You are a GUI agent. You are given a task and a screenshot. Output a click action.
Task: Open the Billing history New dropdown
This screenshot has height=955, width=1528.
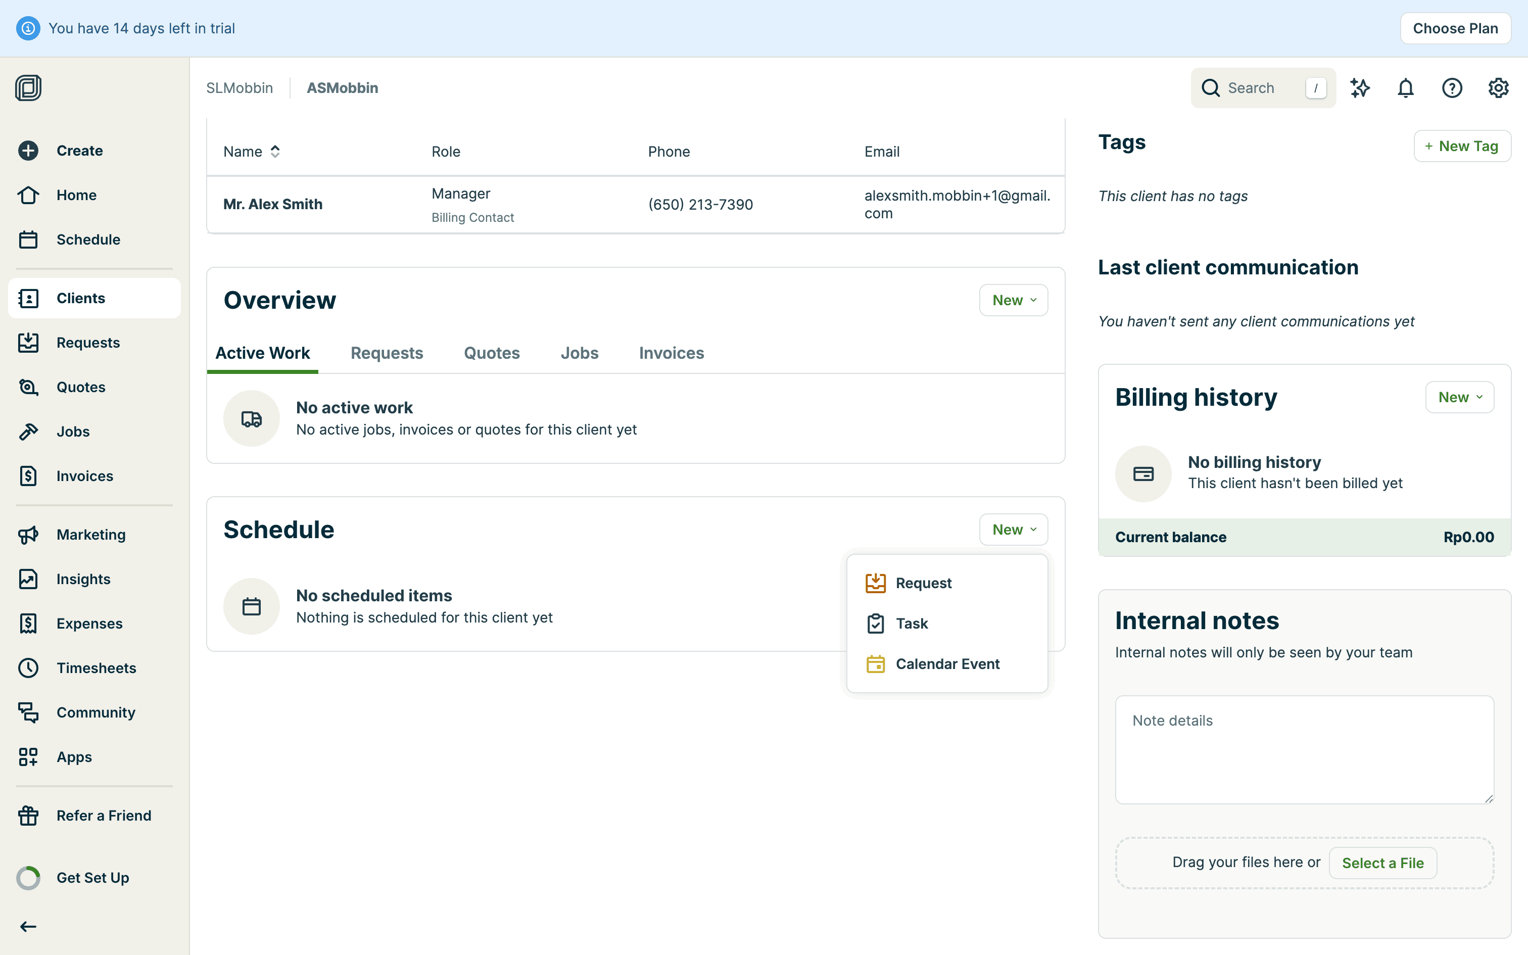pos(1459,397)
